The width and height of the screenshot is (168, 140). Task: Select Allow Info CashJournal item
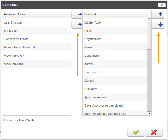pyautogui.click(x=19, y=47)
